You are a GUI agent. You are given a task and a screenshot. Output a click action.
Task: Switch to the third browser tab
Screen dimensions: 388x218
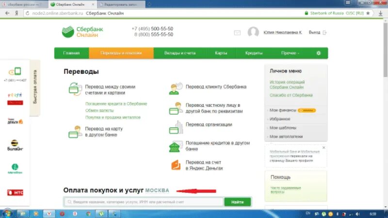[121, 4]
